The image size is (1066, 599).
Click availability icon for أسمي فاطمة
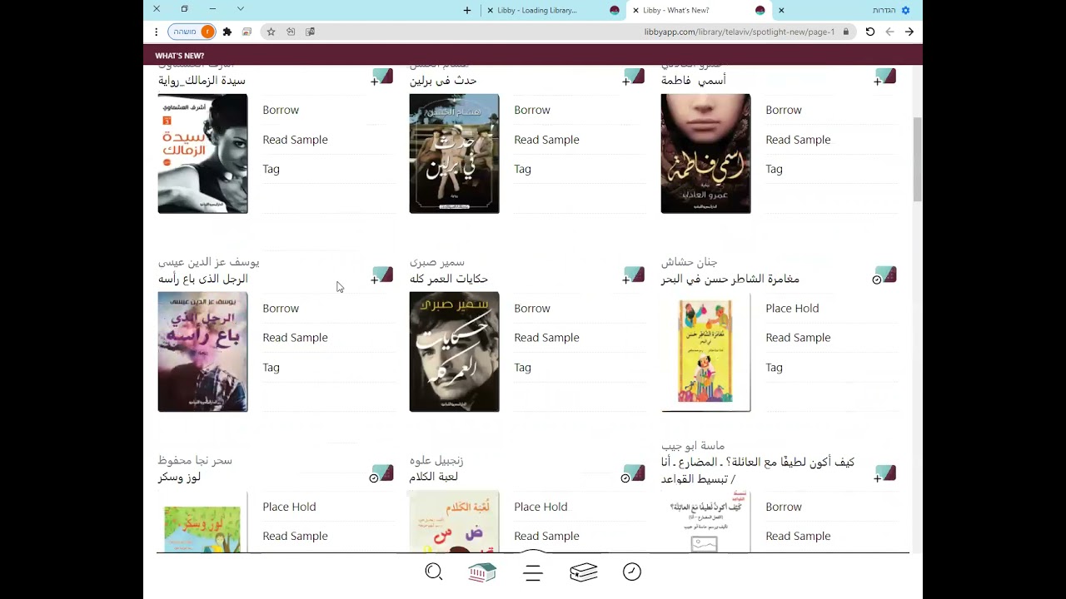tap(885, 78)
